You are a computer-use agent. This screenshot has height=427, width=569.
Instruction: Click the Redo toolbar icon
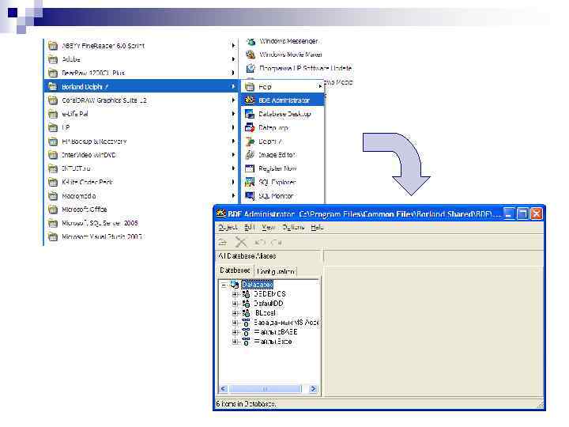(277, 242)
